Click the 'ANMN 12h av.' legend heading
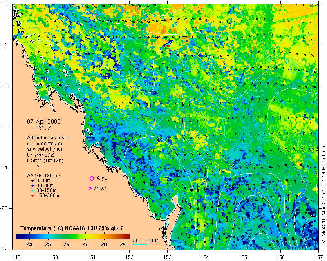Image resolution: width=327 pixels, height=261 pixels. click(x=44, y=176)
